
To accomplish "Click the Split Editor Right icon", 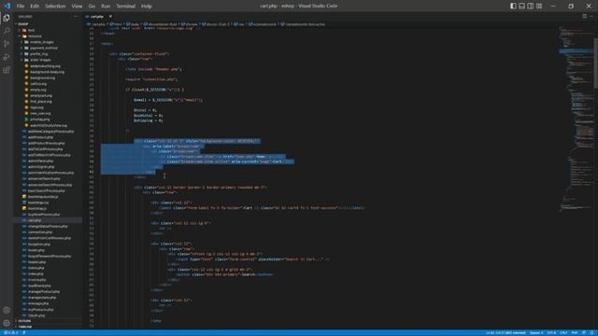I will point(584,17).
